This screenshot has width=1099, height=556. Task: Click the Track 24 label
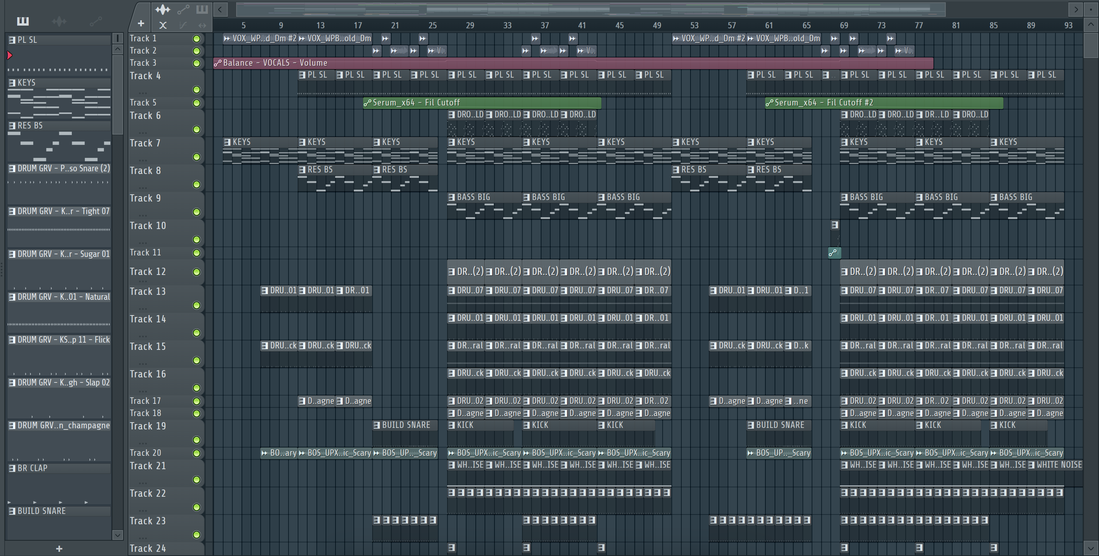pyautogui.click(x=148, y=548)
